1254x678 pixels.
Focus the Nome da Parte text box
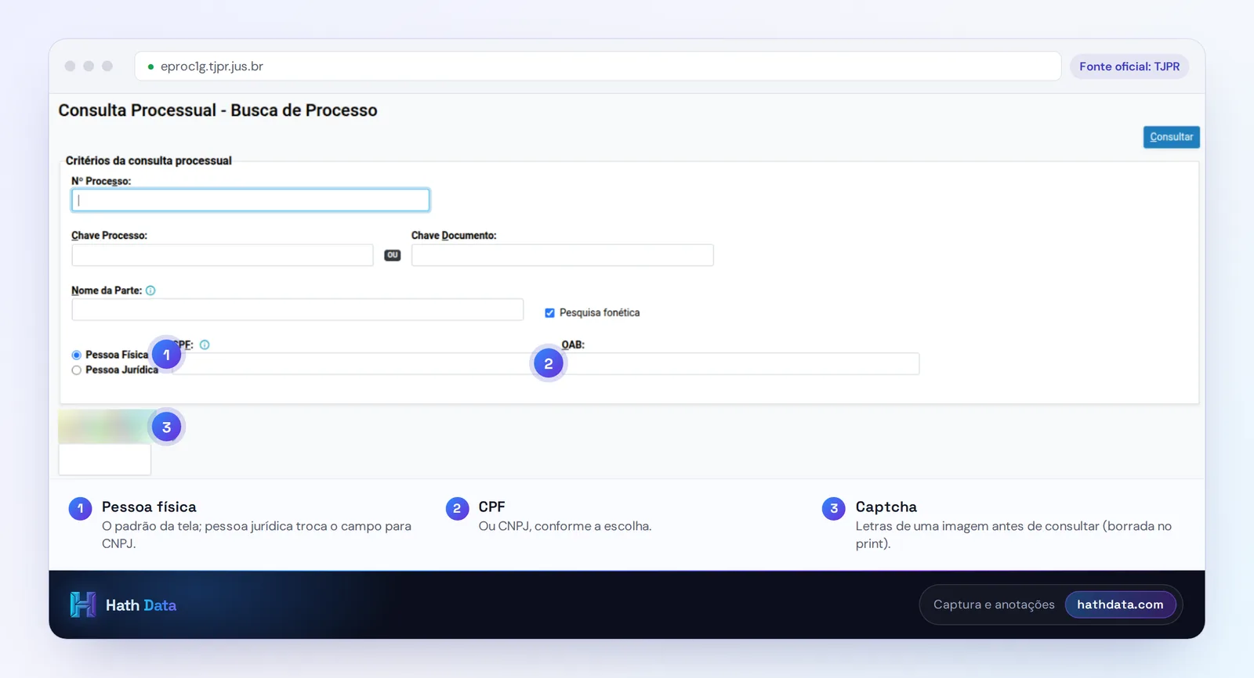pyautogui.click(x=298, y=309)
